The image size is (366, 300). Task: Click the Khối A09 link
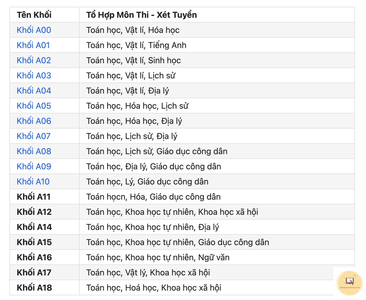[x=34, y=166]
